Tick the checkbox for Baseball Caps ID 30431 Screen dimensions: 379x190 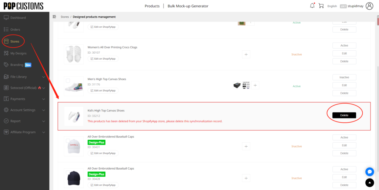[x=68, y=141]
